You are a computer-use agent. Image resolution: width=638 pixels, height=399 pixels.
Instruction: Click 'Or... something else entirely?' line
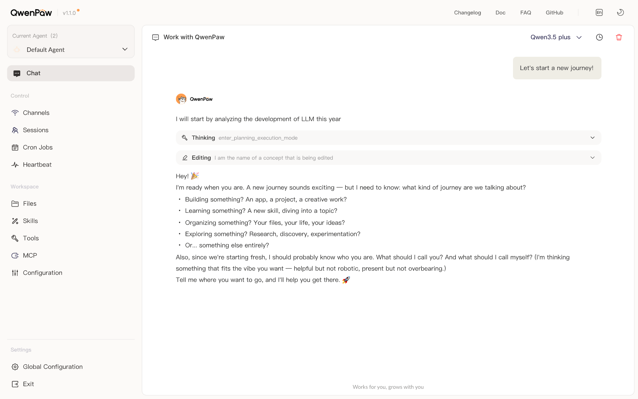click(227, 245)
